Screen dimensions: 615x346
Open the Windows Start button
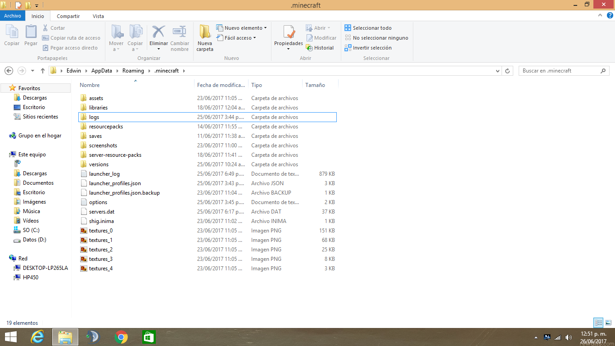click(x=11, y=337)
